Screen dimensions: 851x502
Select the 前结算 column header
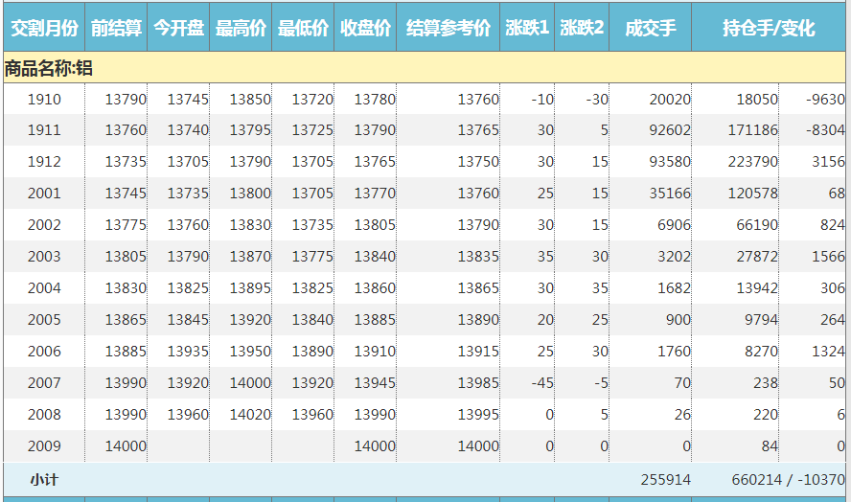coord(116,29)
